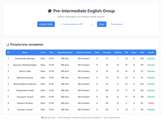The width and height of the screenshot is (162, 121).
Task: Click the Результаты экзамена heading
Action: pyautogui.click(x=27, y=45)
